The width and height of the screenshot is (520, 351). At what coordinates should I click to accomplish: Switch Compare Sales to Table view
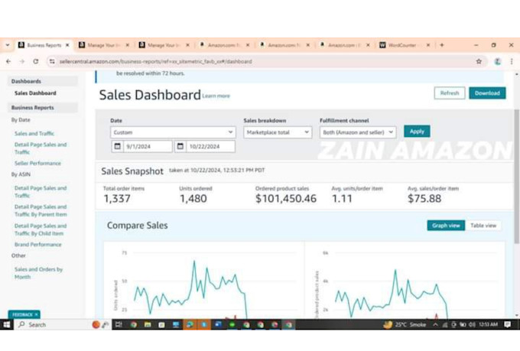(483, 226)
